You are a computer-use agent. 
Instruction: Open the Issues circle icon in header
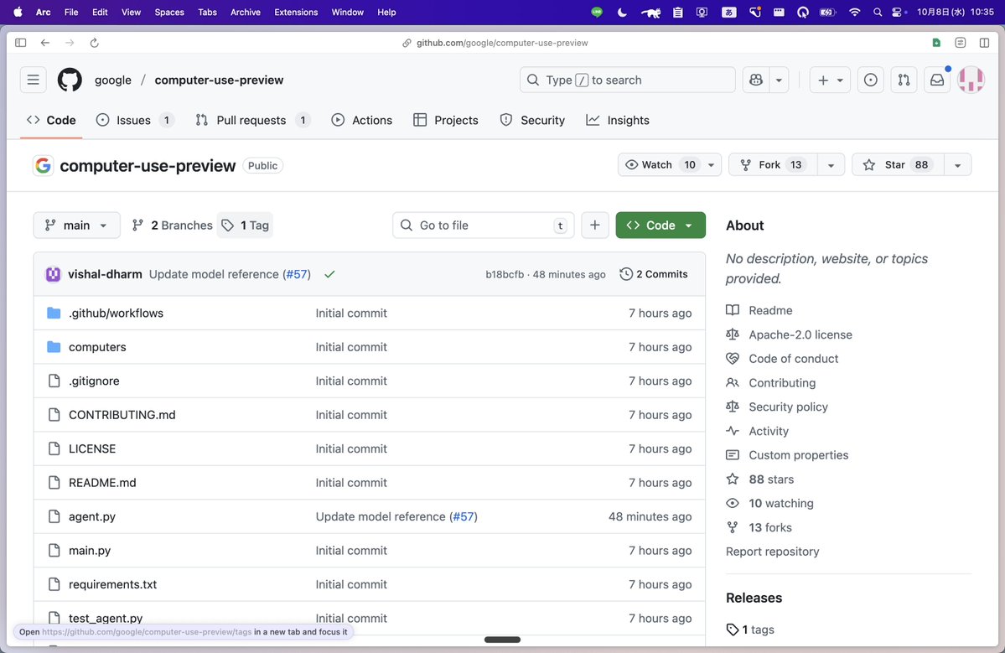[x=870, y=80]
